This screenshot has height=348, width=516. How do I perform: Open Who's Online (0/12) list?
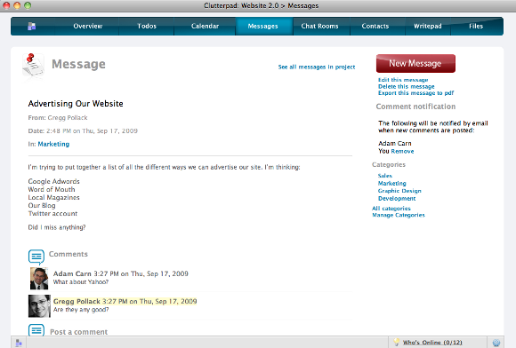click(432, 343)
